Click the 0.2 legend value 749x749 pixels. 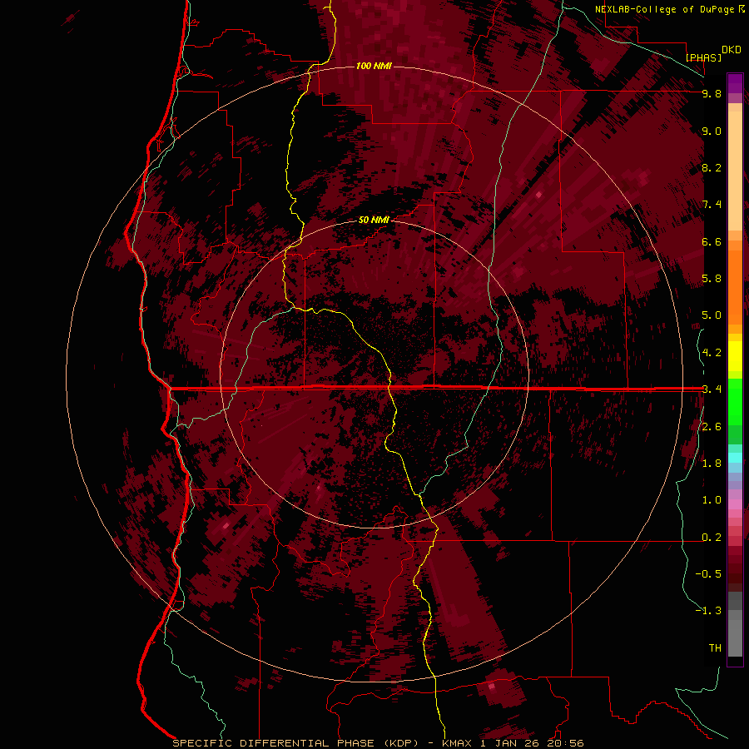point(712,538)
